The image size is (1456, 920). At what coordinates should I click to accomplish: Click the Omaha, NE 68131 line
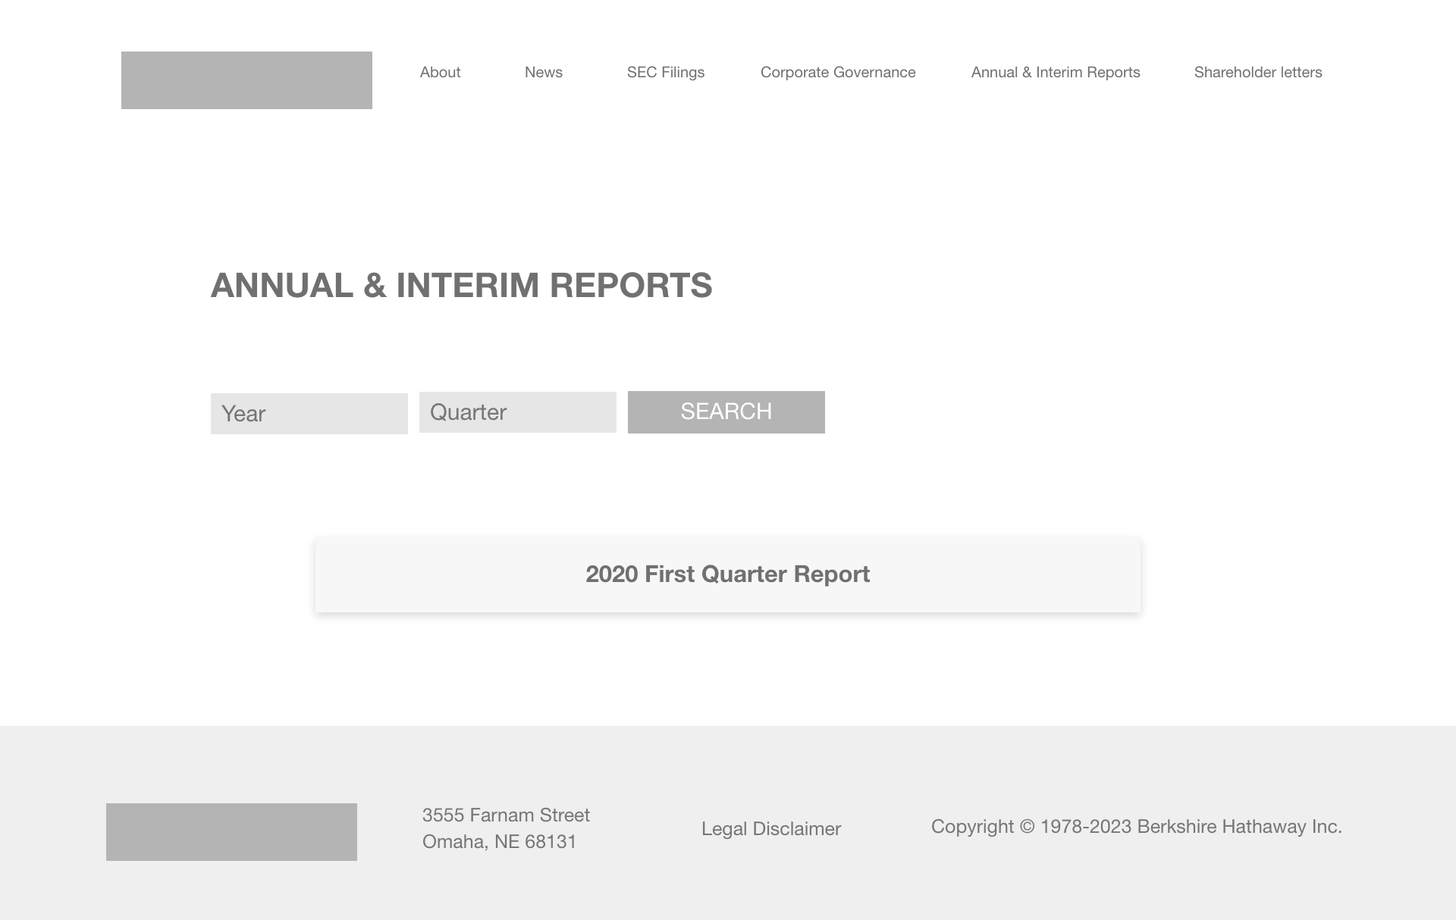pos(499,842)
